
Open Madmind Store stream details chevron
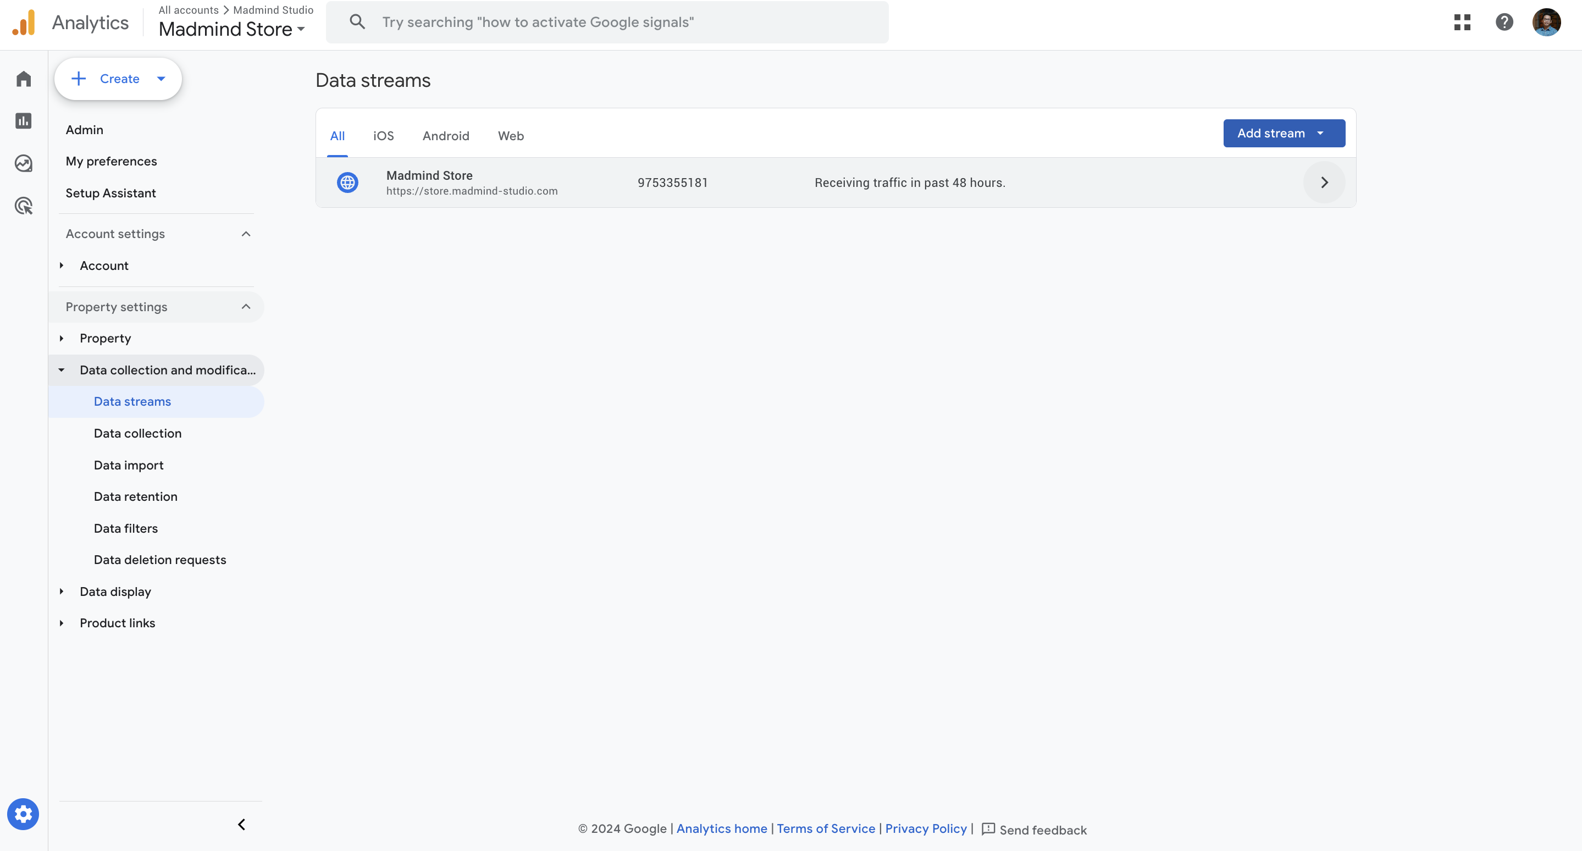(1324, 183)
